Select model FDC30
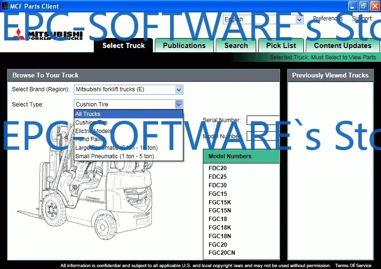 (x=218, y=185)
